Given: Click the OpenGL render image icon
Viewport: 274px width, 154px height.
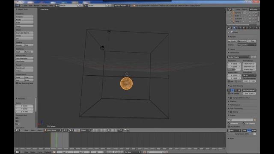Looking at the screenshot, I should (125, 130).
